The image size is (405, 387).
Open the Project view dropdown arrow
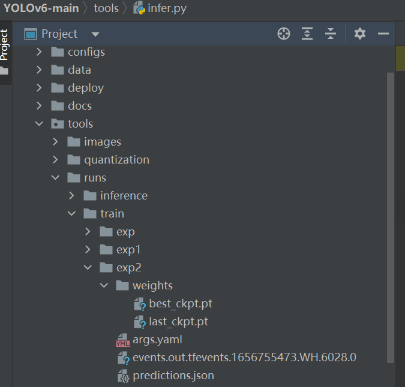[95, 34]
